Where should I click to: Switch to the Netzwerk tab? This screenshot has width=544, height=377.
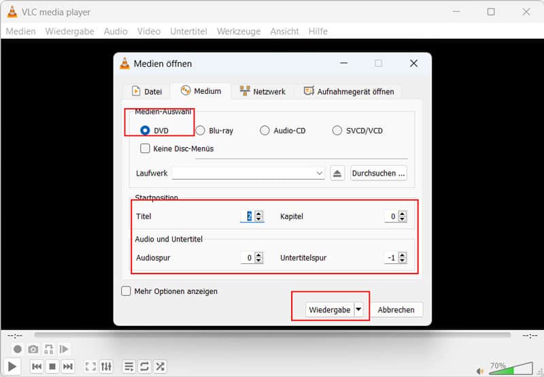[262, 91]
